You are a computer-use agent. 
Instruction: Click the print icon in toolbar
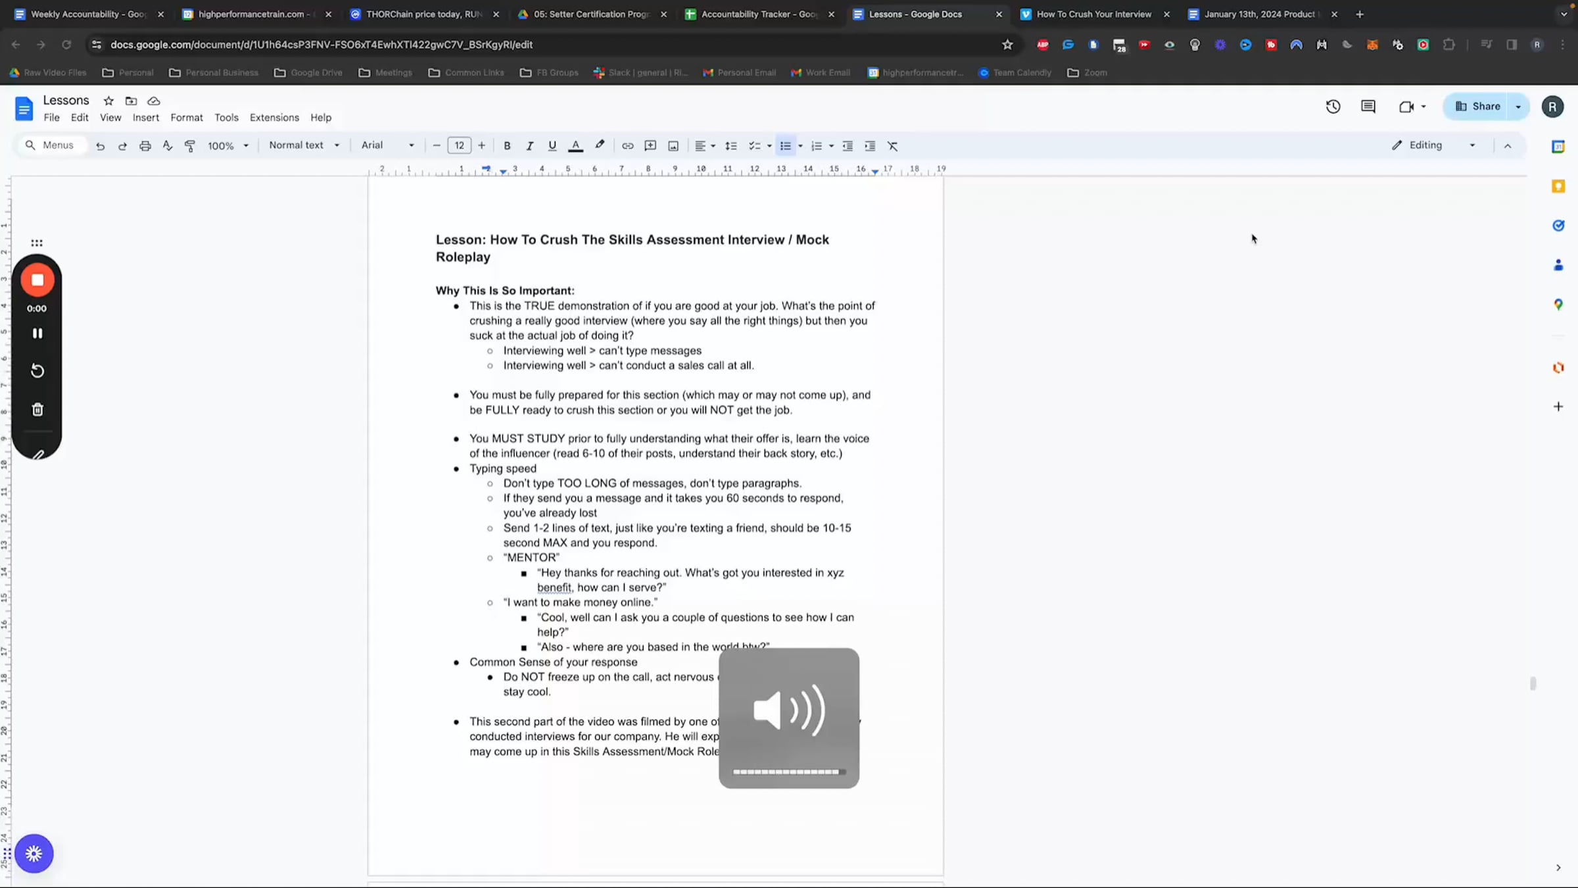coord(145,146)
